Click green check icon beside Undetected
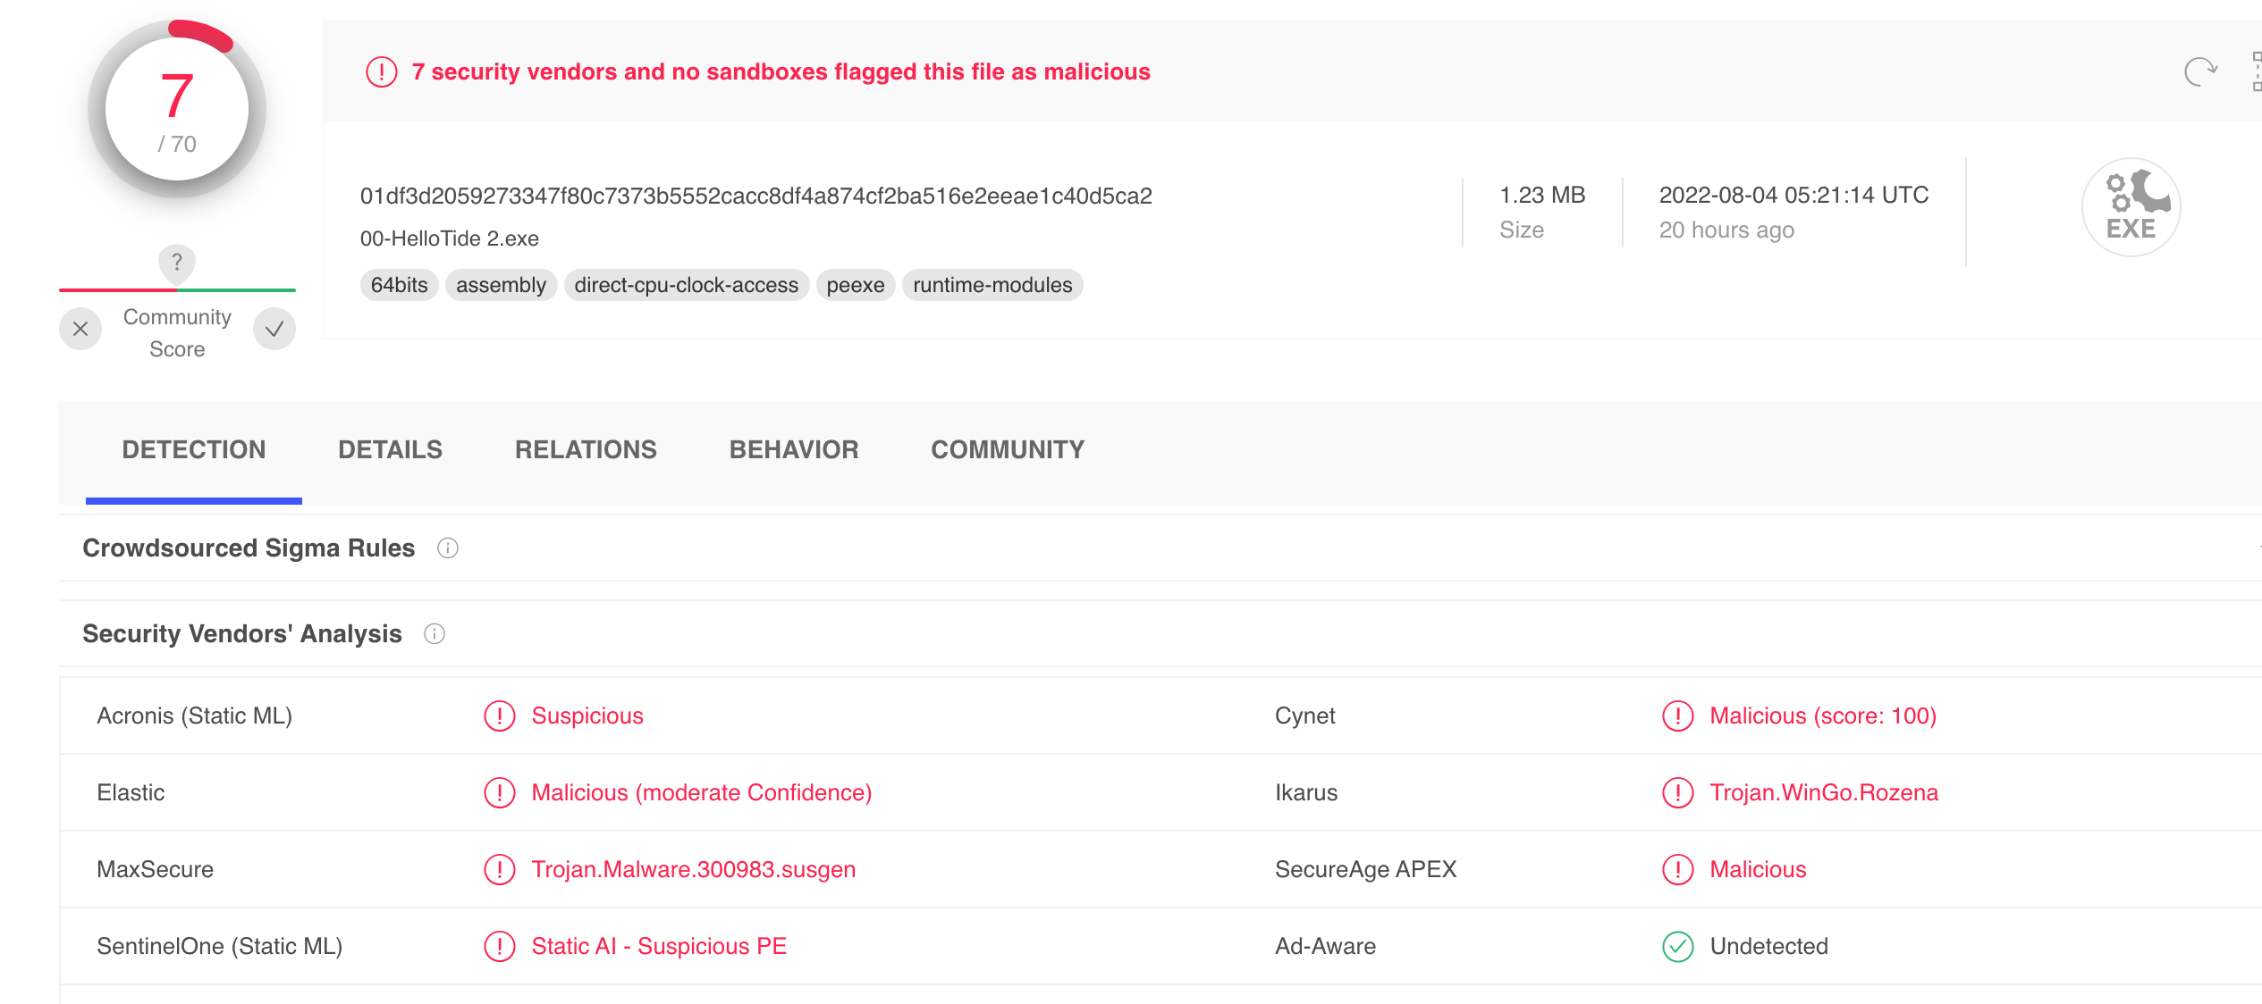This screenshot has width=2262, height=1004. click(1677, 947)
